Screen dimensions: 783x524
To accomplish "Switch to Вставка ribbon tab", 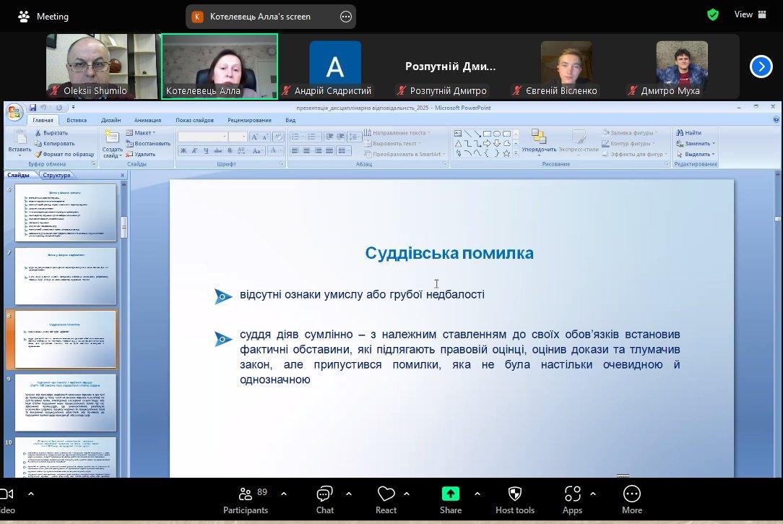I will (x=77, y=120).
